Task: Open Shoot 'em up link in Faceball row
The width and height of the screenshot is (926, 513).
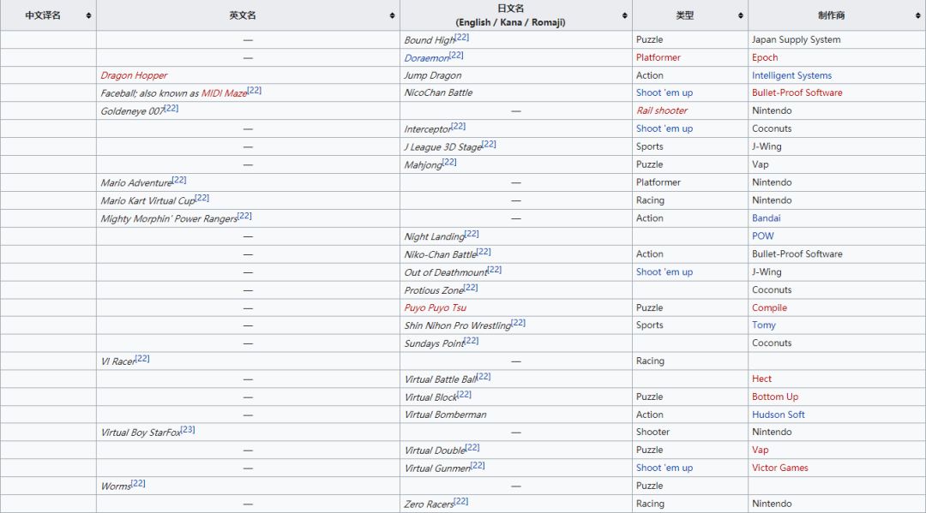Action: click(664, 92)
